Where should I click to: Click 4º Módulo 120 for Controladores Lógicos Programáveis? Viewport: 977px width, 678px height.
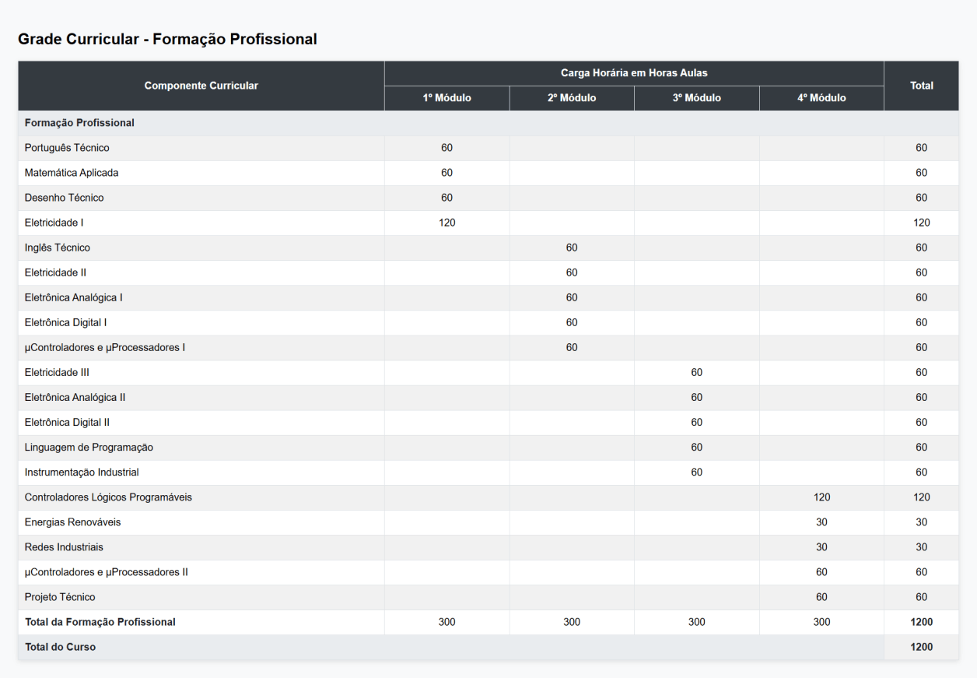pos(821,497)
